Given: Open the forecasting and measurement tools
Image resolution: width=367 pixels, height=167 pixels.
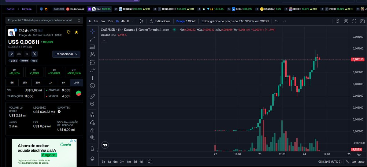Looking at the screenshot, I should click(93, 62).
